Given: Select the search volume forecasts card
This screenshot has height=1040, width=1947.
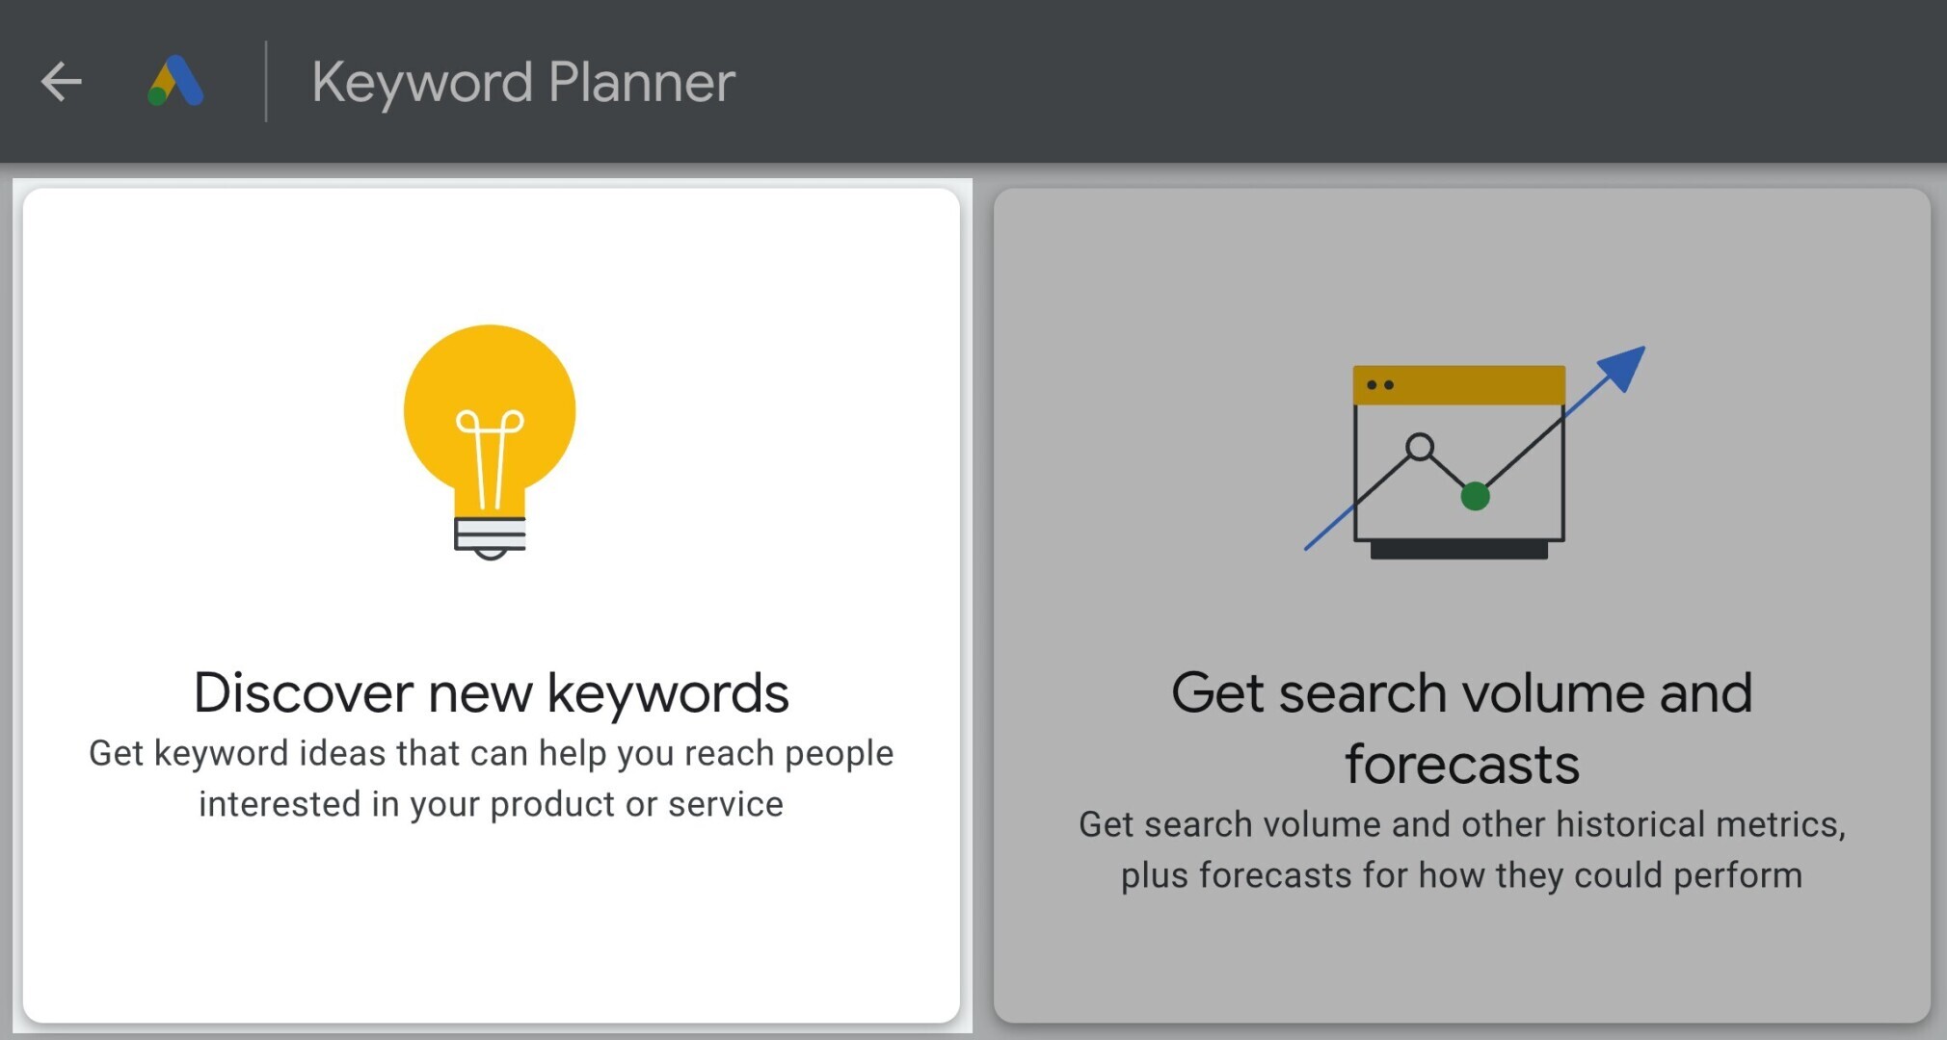Looking at the screenshot, I should [x=1462, y=605].
